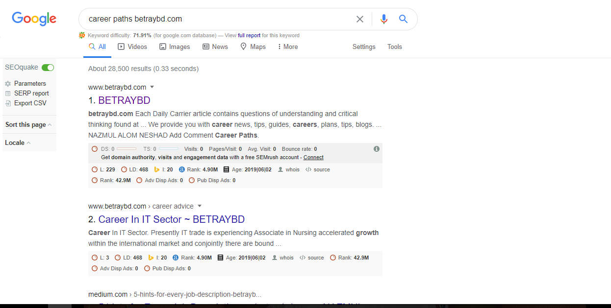
Task: Click whois for first BETRAYBD result
Action: [289, 169]
